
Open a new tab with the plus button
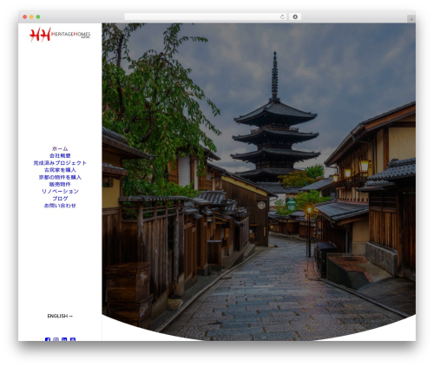[411, 19]
